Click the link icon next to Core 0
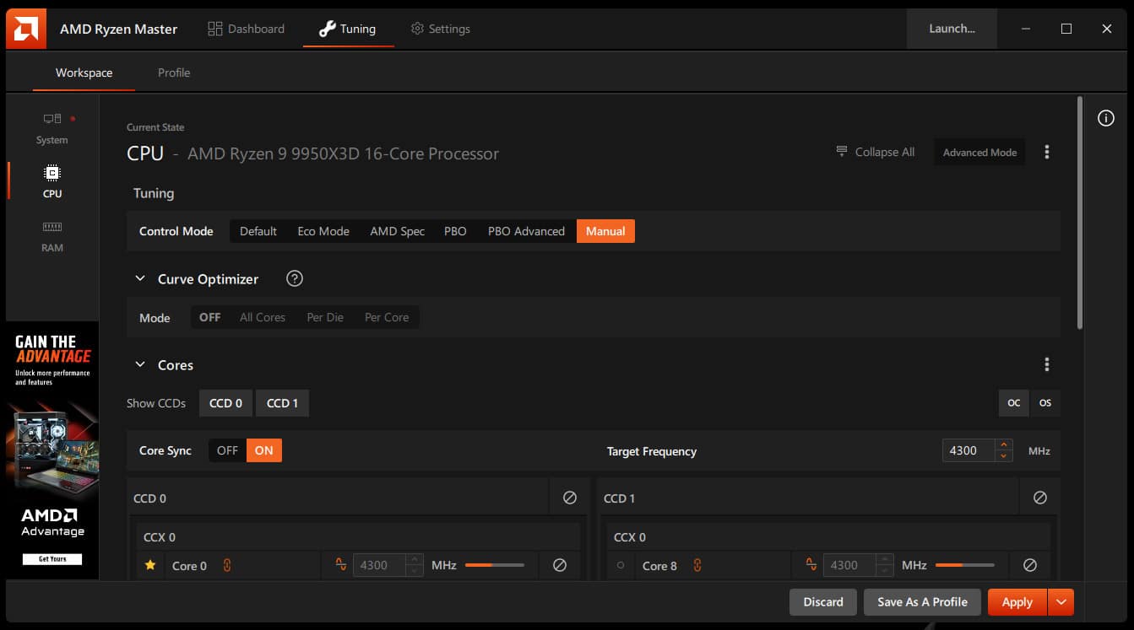 [x=227, y=565]
